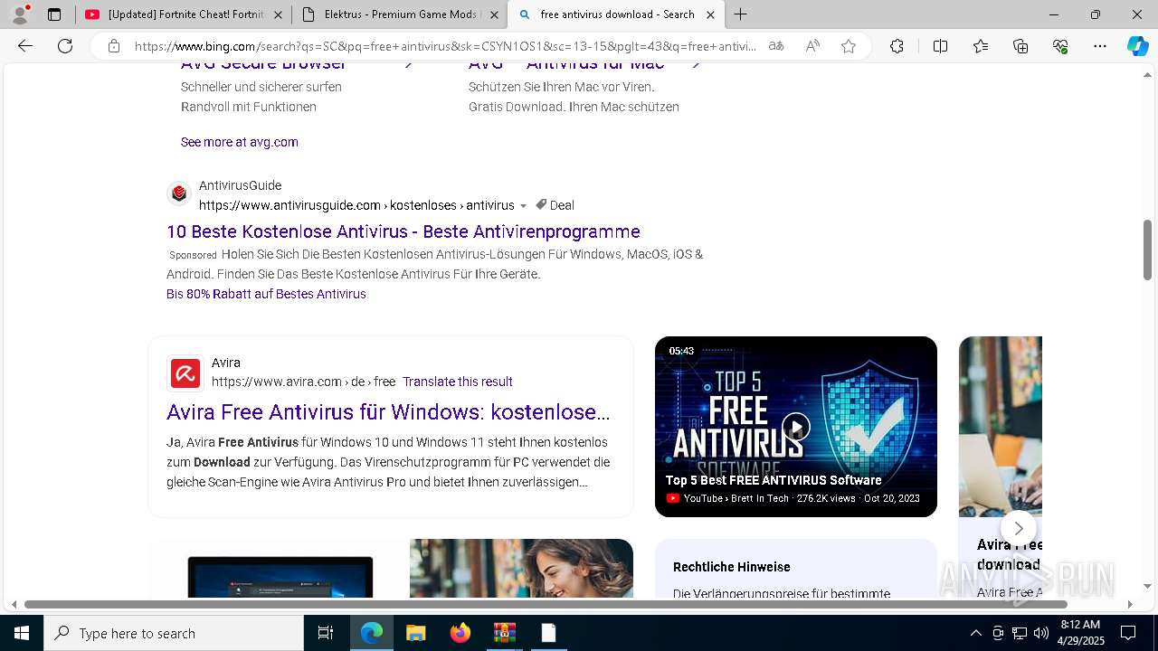The height and width of the screenshot is (651, 1158).
Task: Click the Type here to search box
Action: [x=174, y=633]
